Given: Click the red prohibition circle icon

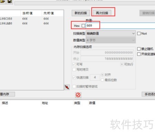Looking at the screenshot, I should click(x=78, y=95).
